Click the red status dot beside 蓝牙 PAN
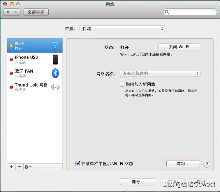 (x=11, y=73)
